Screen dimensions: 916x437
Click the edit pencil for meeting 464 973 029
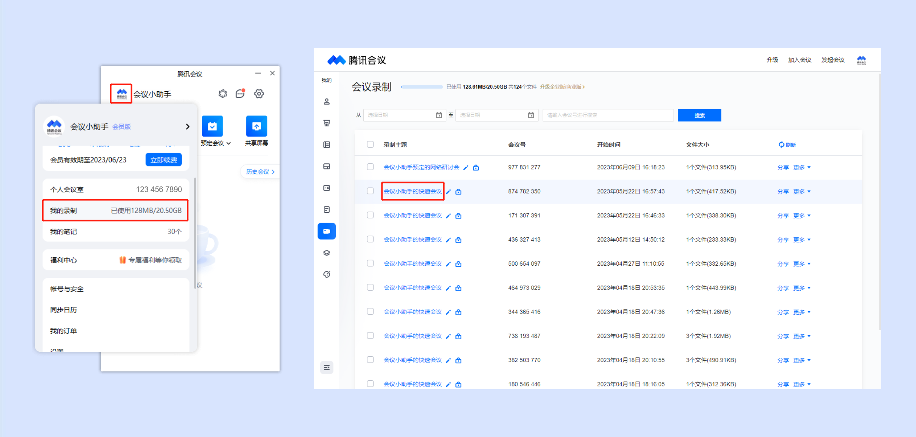coord(448,288)
